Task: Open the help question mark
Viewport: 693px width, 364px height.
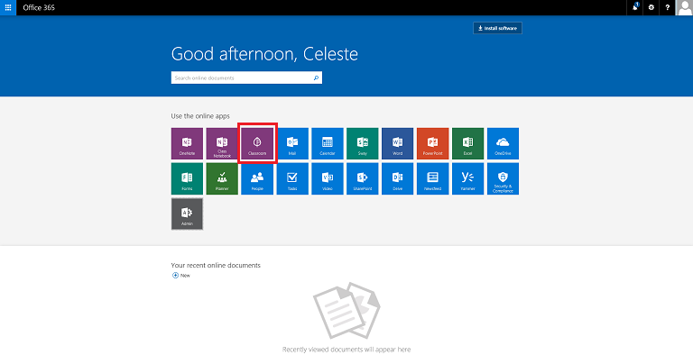Action: (x=668, y=7)
